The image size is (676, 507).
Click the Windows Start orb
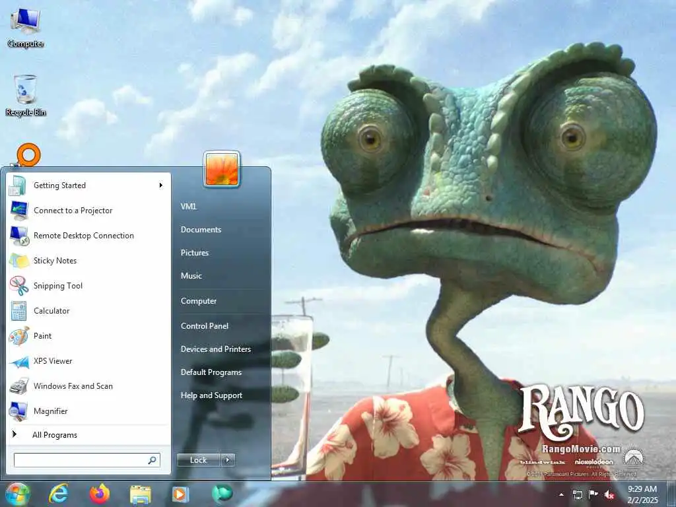17,494
